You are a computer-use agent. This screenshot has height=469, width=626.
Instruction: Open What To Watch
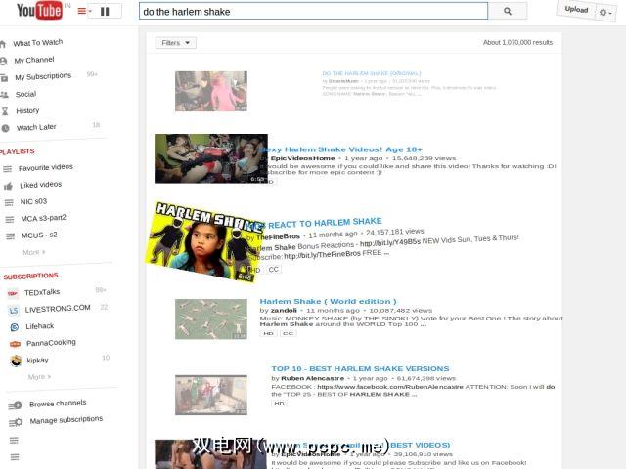point(38,43)
